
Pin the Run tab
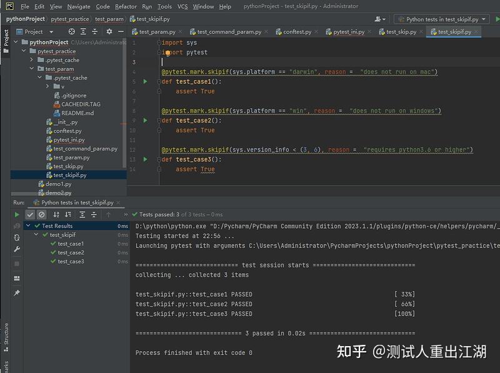point(17,292)
